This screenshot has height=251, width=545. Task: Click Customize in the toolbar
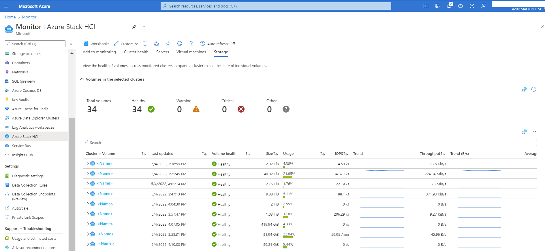126,44
